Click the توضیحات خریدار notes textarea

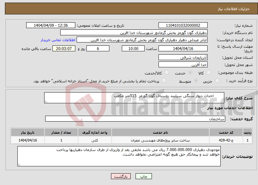coord(119,156)
